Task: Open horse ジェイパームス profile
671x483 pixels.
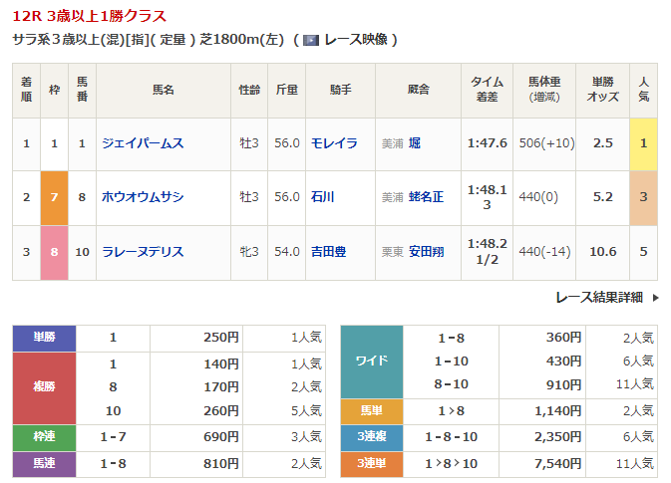Action: (143, 143)
